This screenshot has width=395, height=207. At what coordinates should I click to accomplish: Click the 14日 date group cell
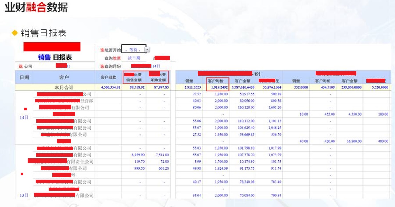click(24, 118)
